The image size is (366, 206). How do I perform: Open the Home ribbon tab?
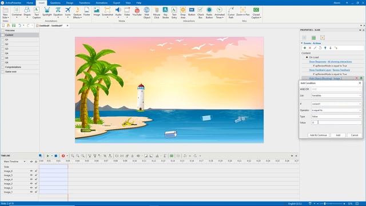[30, 3]
